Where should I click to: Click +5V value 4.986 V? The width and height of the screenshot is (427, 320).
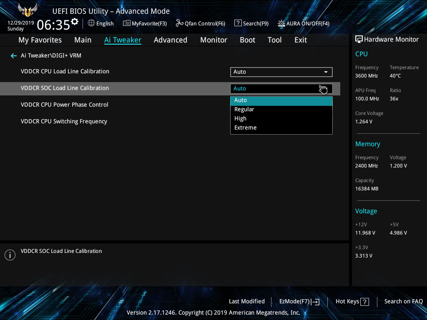(x=398, y=233)
